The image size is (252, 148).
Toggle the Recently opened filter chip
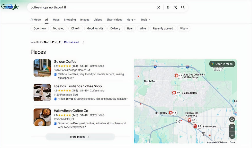tap(163, 29)
